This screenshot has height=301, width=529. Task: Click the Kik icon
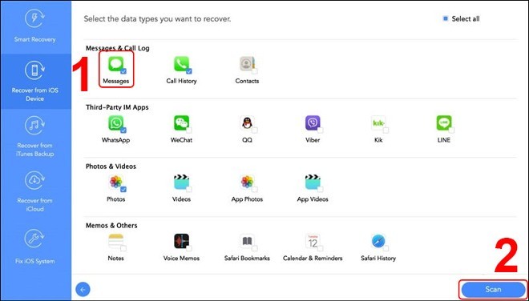[378, 123]
